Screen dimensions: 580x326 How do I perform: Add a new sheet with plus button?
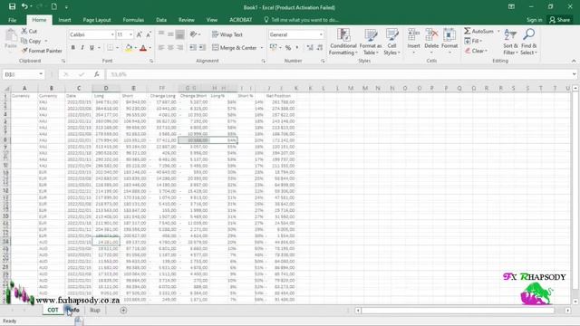click(x=123, y=310)
